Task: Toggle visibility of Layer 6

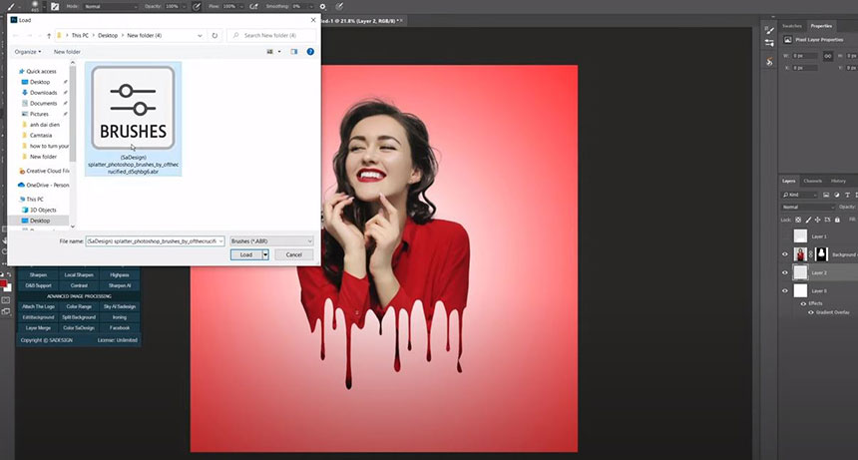Action: pyautogui.click(x=785, y=290)
